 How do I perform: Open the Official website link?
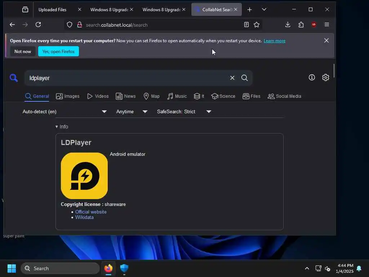click(91, 212)
